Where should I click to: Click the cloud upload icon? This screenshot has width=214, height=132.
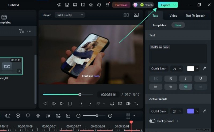tap(91, 5)
